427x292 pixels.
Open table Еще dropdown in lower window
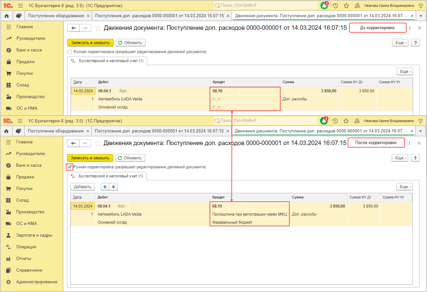405,187
